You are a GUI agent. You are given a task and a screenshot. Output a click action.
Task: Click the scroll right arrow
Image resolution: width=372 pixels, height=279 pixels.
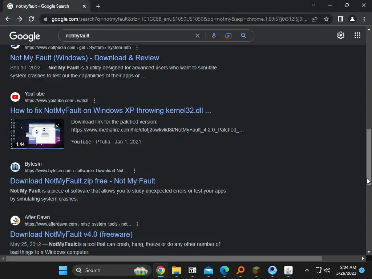tap(363, 259)
